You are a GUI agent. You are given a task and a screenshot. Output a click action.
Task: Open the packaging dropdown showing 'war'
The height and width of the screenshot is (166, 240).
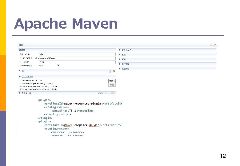click(x=58, y=66)
